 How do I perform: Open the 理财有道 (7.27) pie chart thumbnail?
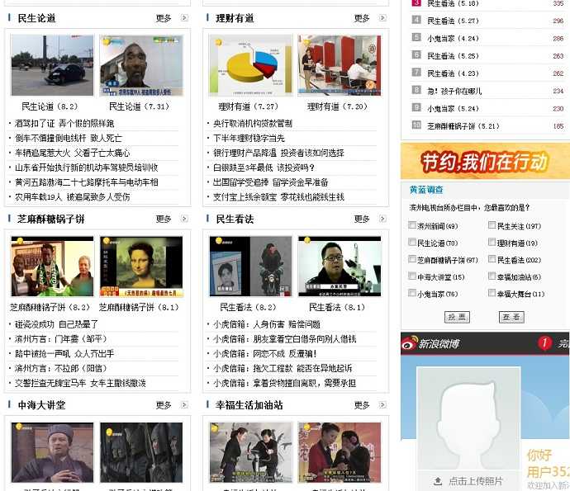click(x=250, y=65)
